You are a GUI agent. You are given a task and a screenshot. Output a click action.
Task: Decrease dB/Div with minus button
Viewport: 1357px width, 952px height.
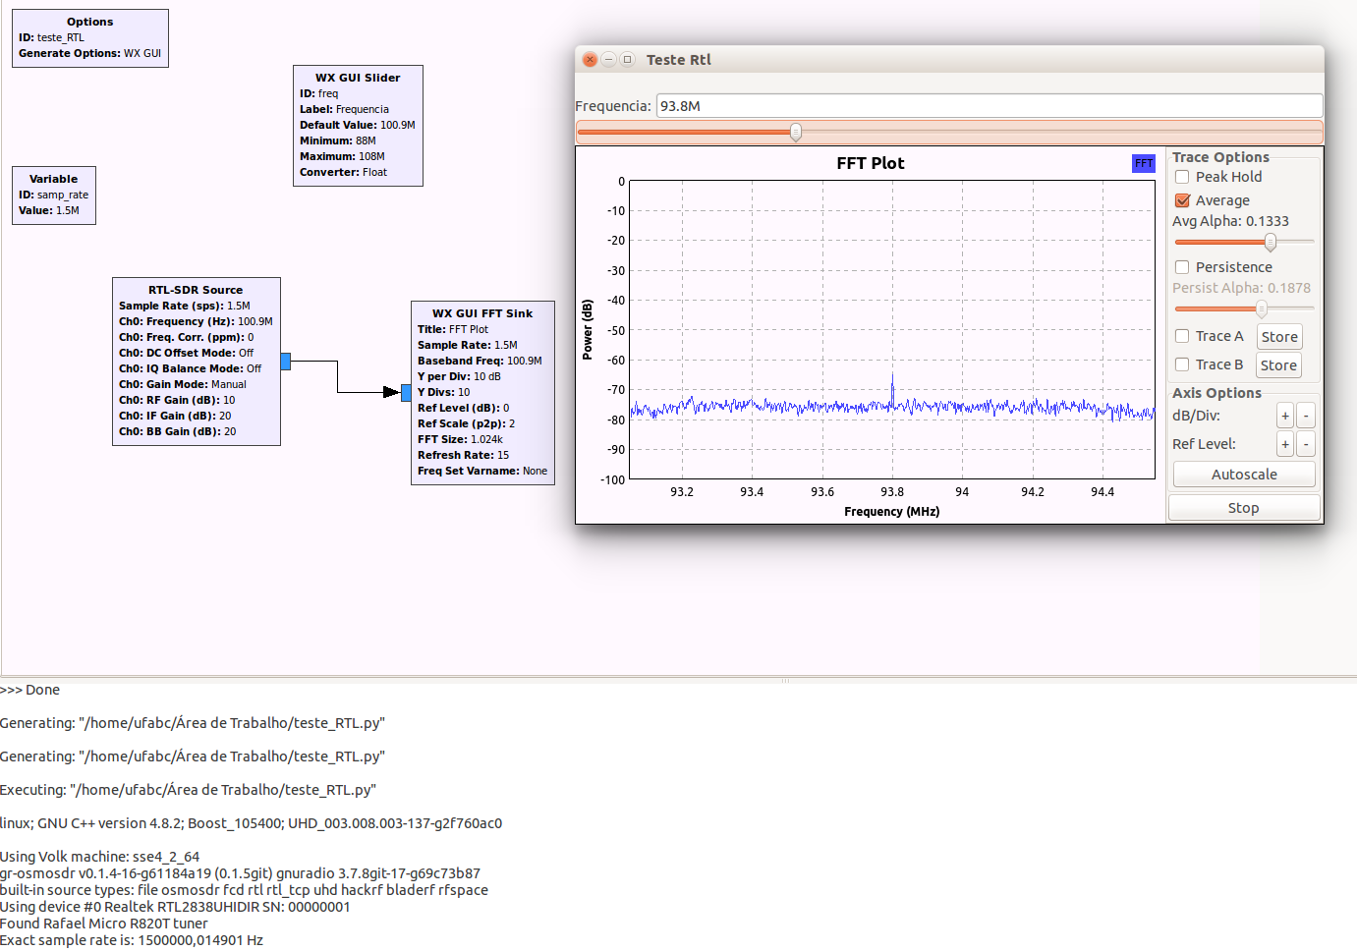pos(1305,416)
